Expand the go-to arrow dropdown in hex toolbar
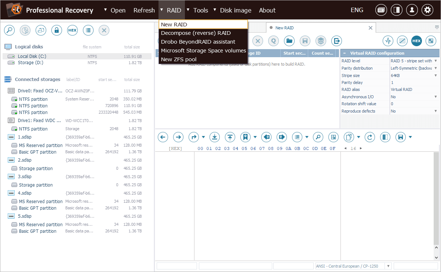 pyautogui.click(x=203, y=137)
